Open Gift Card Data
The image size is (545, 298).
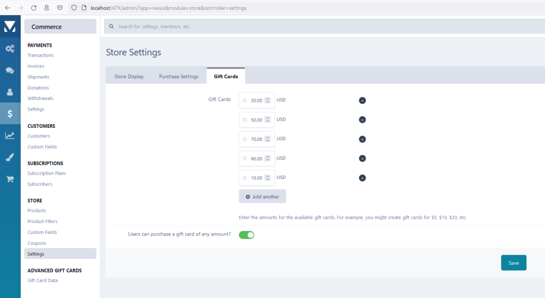(43, 280)
